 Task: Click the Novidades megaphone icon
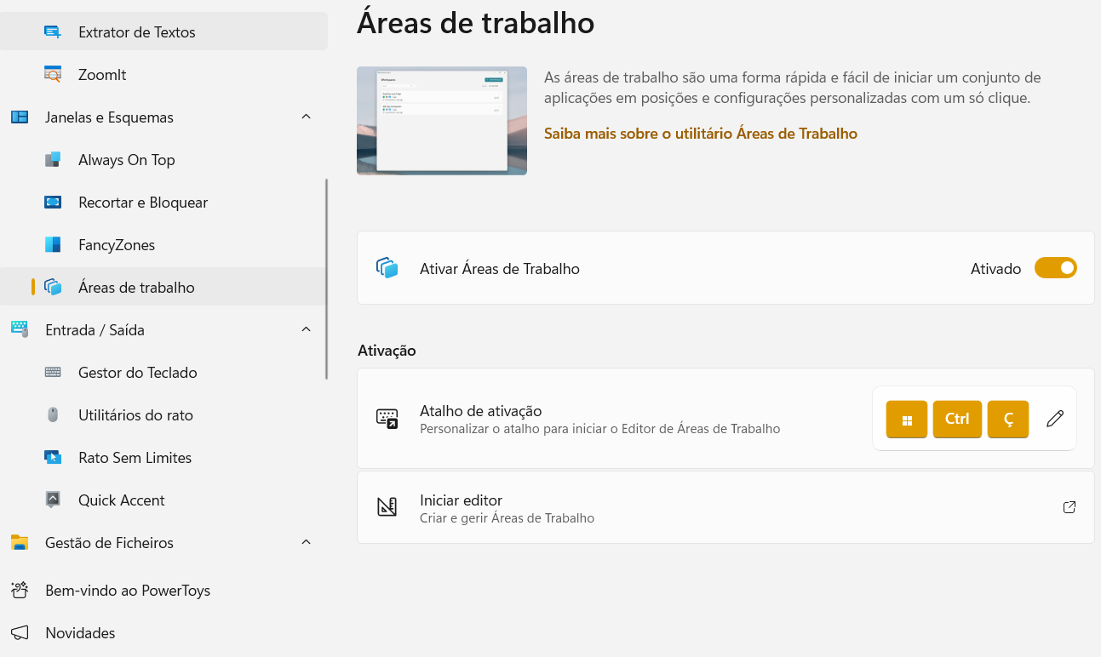pyautogui.click(x=20, y=633)
